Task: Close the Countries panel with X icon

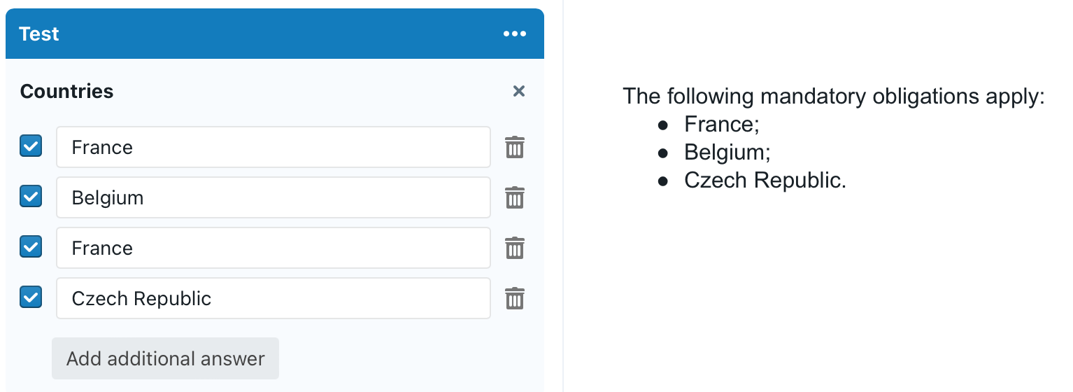Action: click(x=518, y=91)
